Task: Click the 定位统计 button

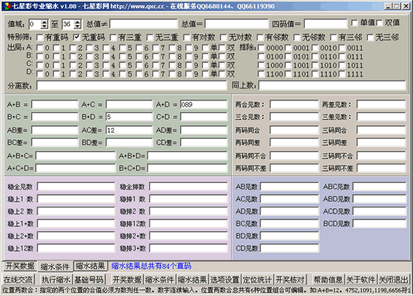Action: tap(257, 280)
